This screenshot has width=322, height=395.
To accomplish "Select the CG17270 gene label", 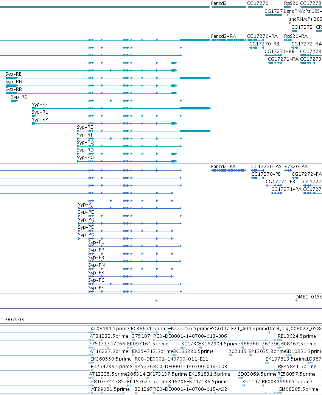I will click(x=258, y=3).
